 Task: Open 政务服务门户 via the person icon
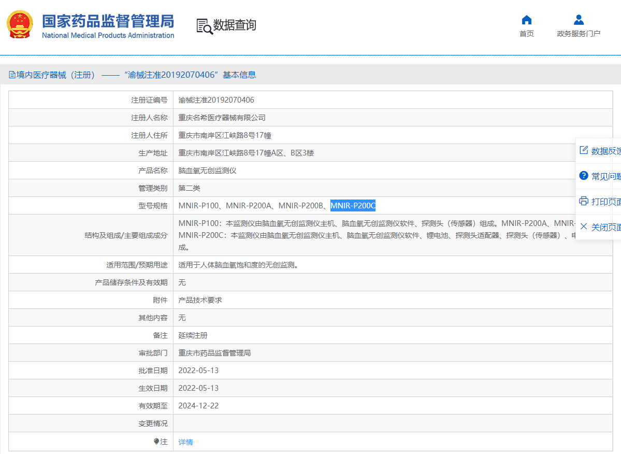(578, 20)
